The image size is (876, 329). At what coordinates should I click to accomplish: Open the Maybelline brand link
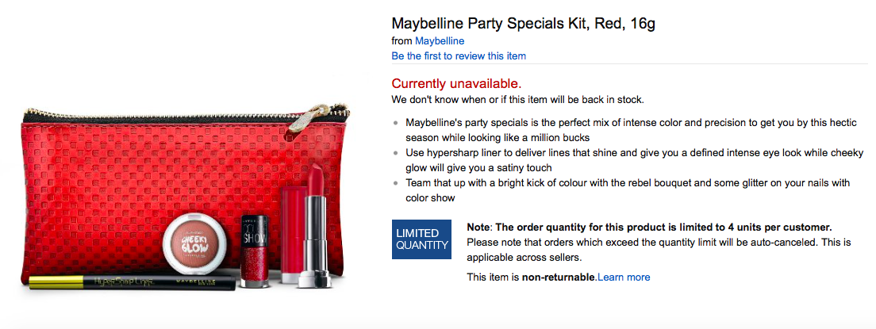tap(440, 40)
